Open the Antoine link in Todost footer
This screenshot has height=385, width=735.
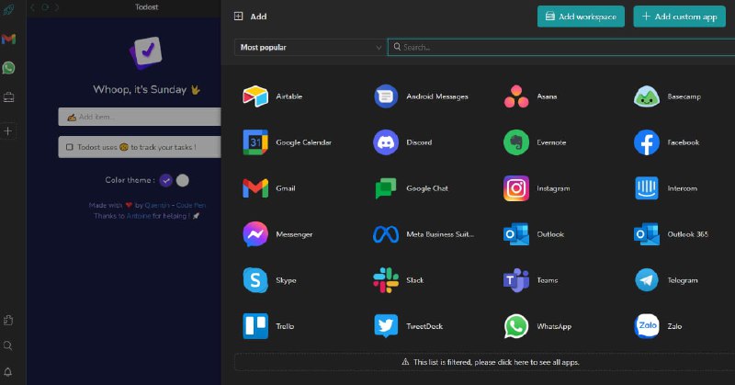139,216
